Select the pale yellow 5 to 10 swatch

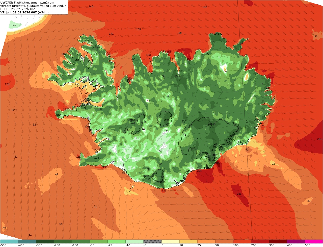(x=170, y=241)
